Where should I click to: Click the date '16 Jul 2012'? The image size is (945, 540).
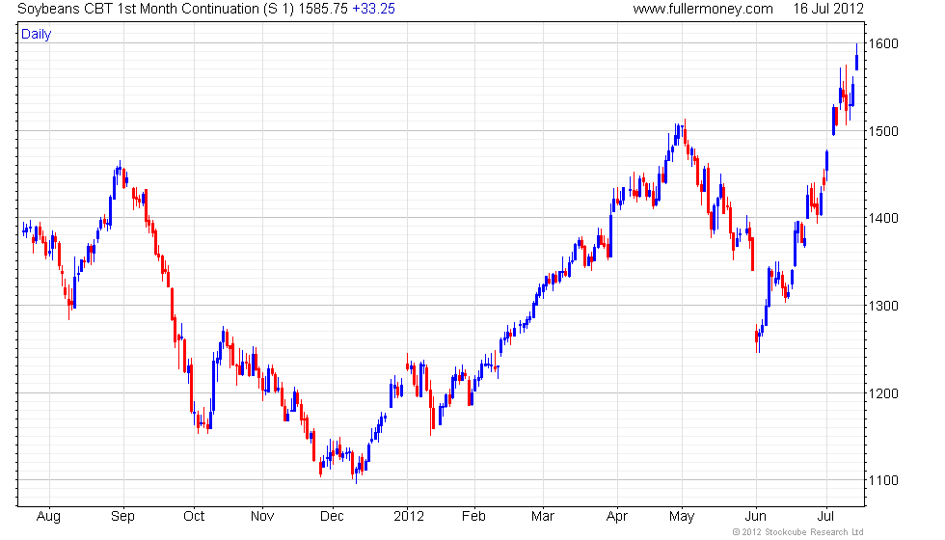point(828,9)
